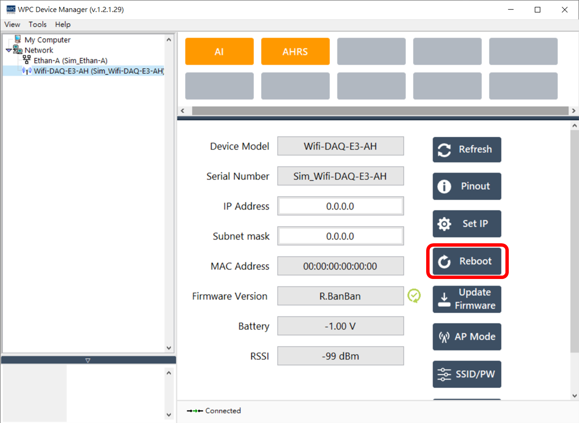This screenshot has height=423, width=579.
Task: Open the AI function tile
Action: coord(219,52)
